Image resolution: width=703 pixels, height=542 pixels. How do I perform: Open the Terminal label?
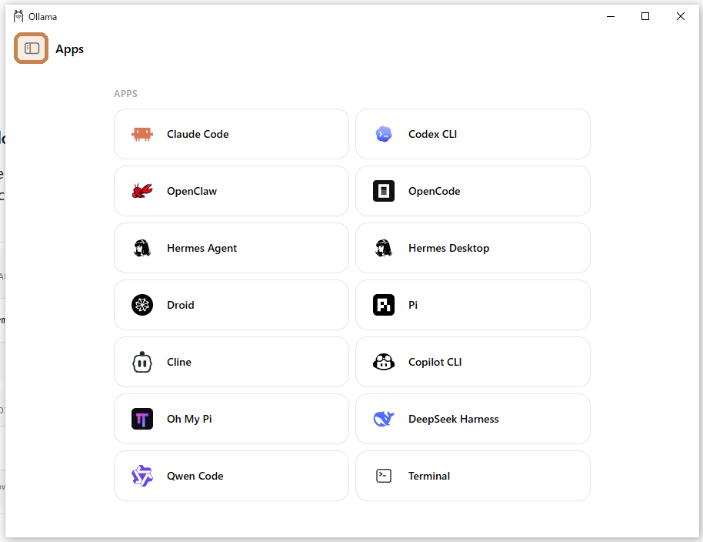(429, 476)
